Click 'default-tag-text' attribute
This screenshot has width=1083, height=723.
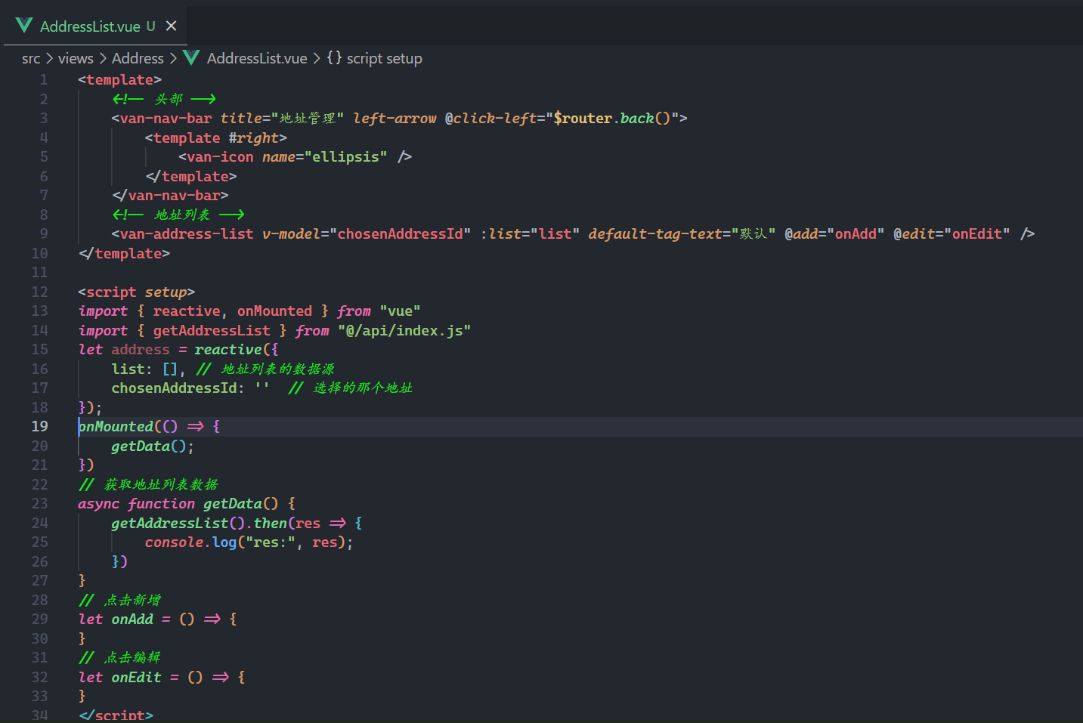tap(655, 234)
